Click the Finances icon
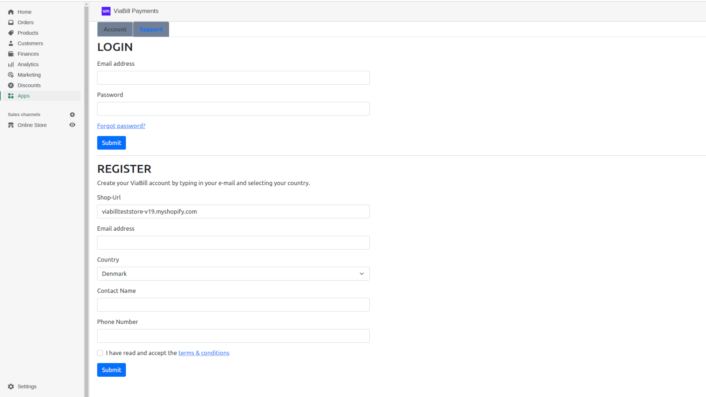 click(x=11, y=54)
